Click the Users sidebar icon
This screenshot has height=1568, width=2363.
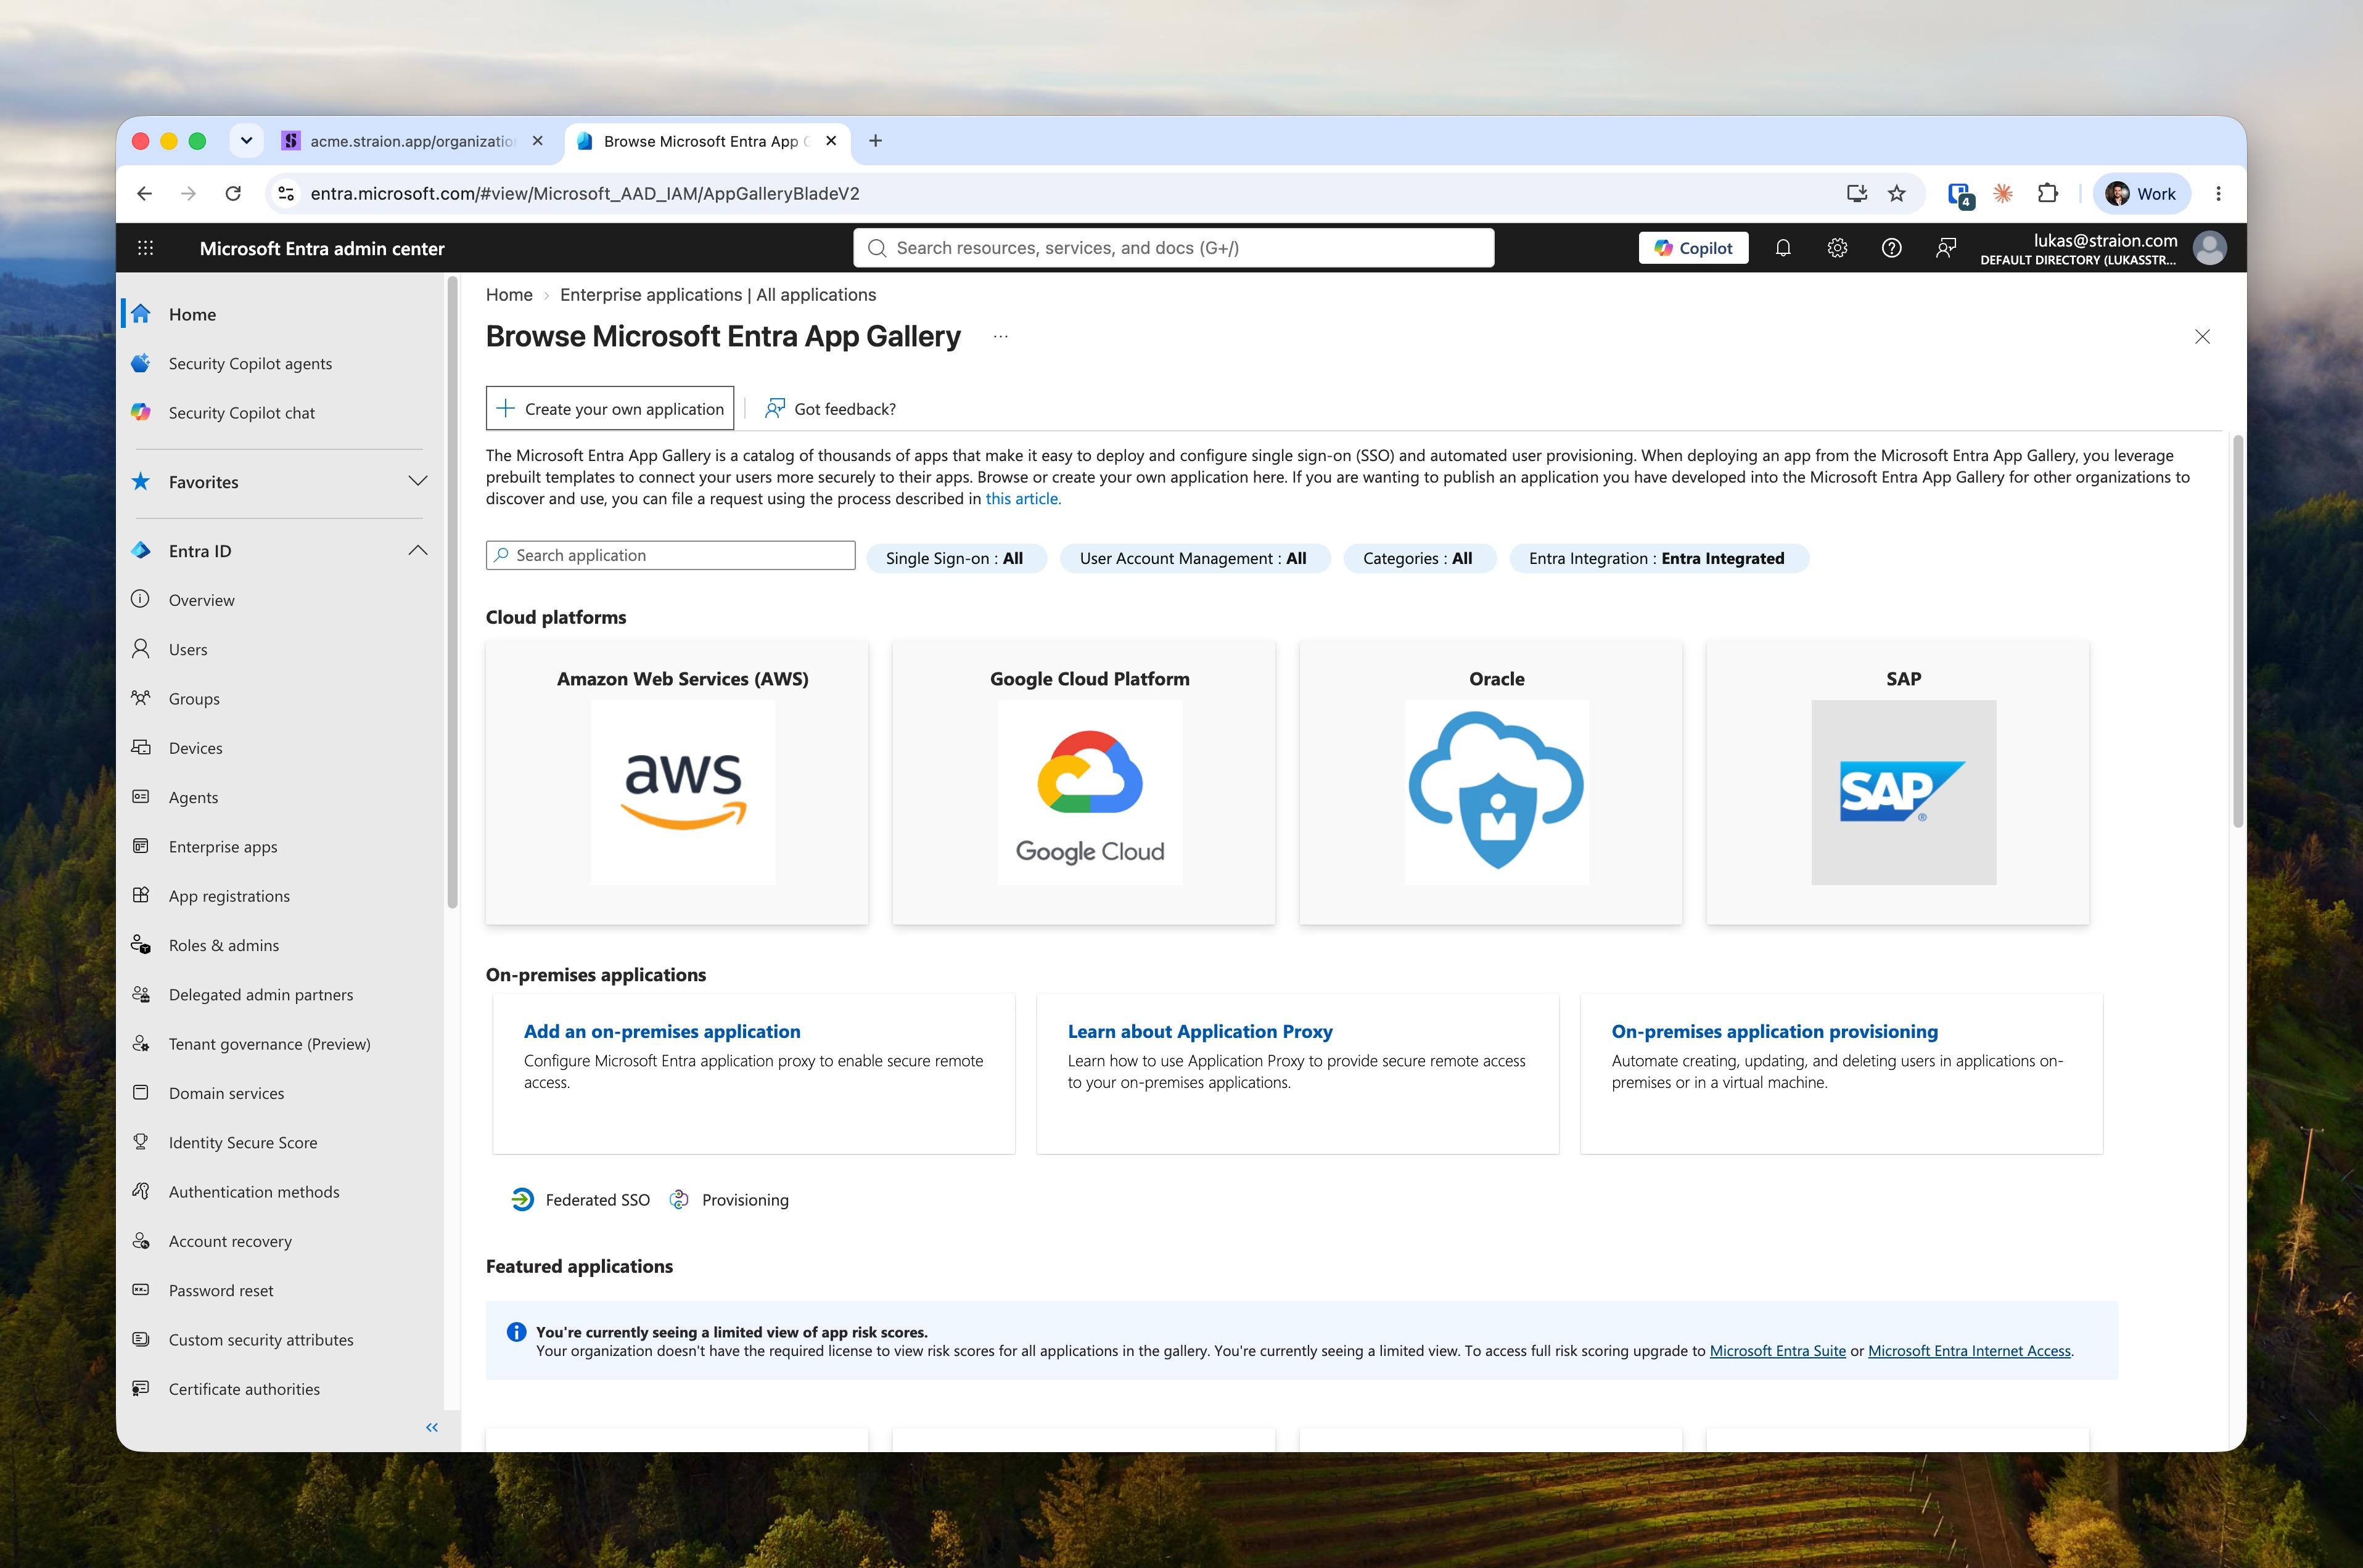click(141, 649)
